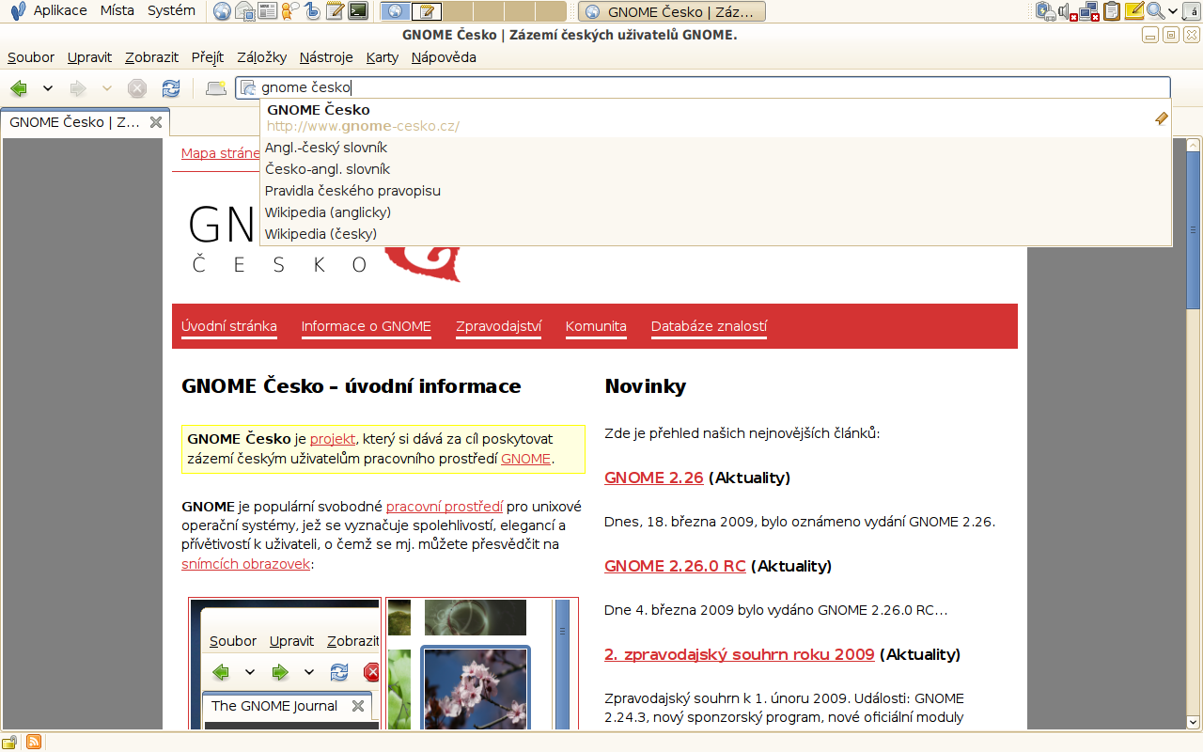This screenshot has width=1203, height=752.
Task: Click the magnifier search icon in the panel
Action: (1155, 11)
